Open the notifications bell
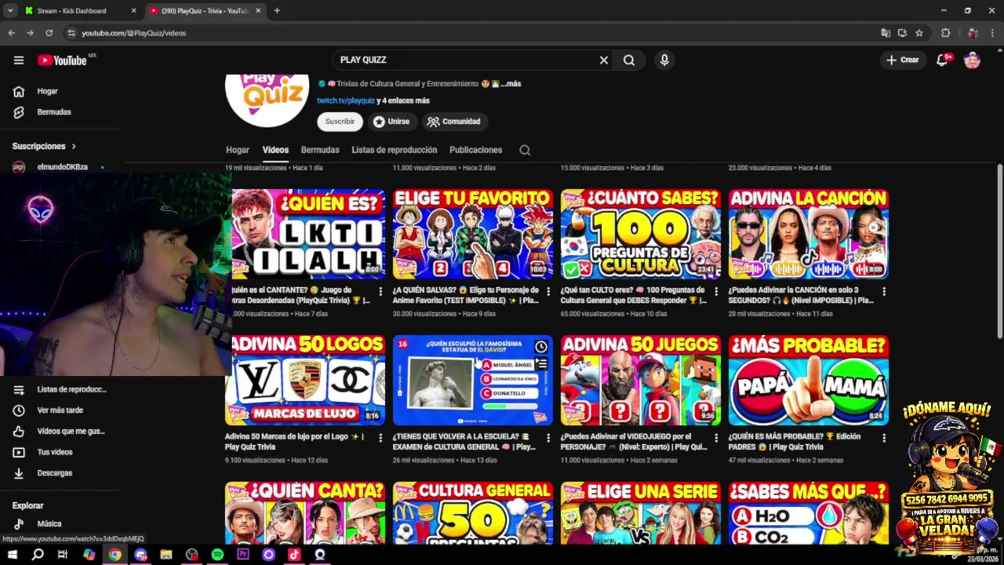This screenshot has width=1004, height=565. coord(943,60)
